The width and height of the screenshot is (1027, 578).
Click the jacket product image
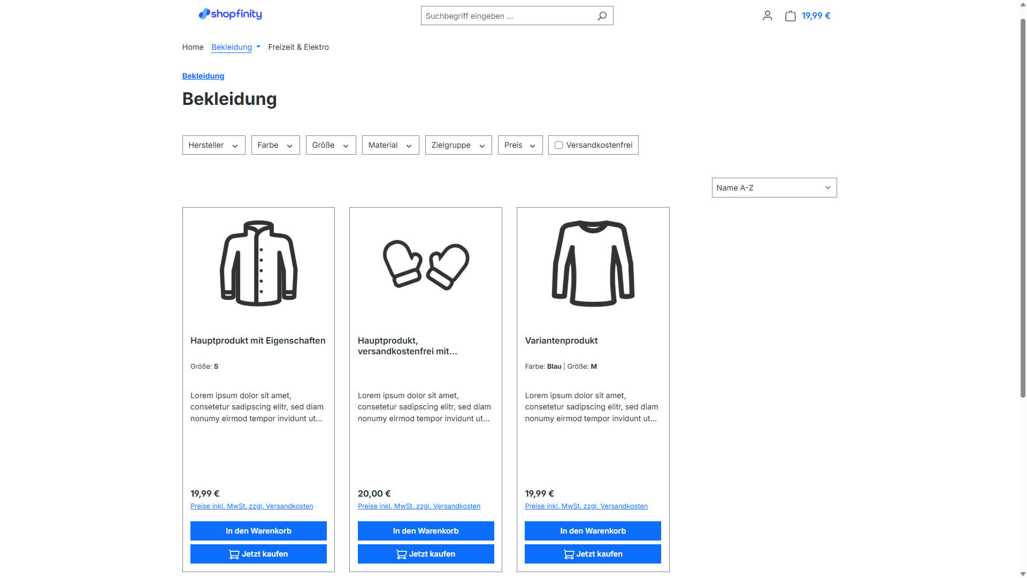click(x=259, y=263)
